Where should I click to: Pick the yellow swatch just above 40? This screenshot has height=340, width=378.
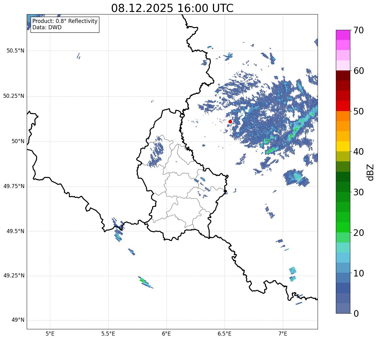pos(342,146)
